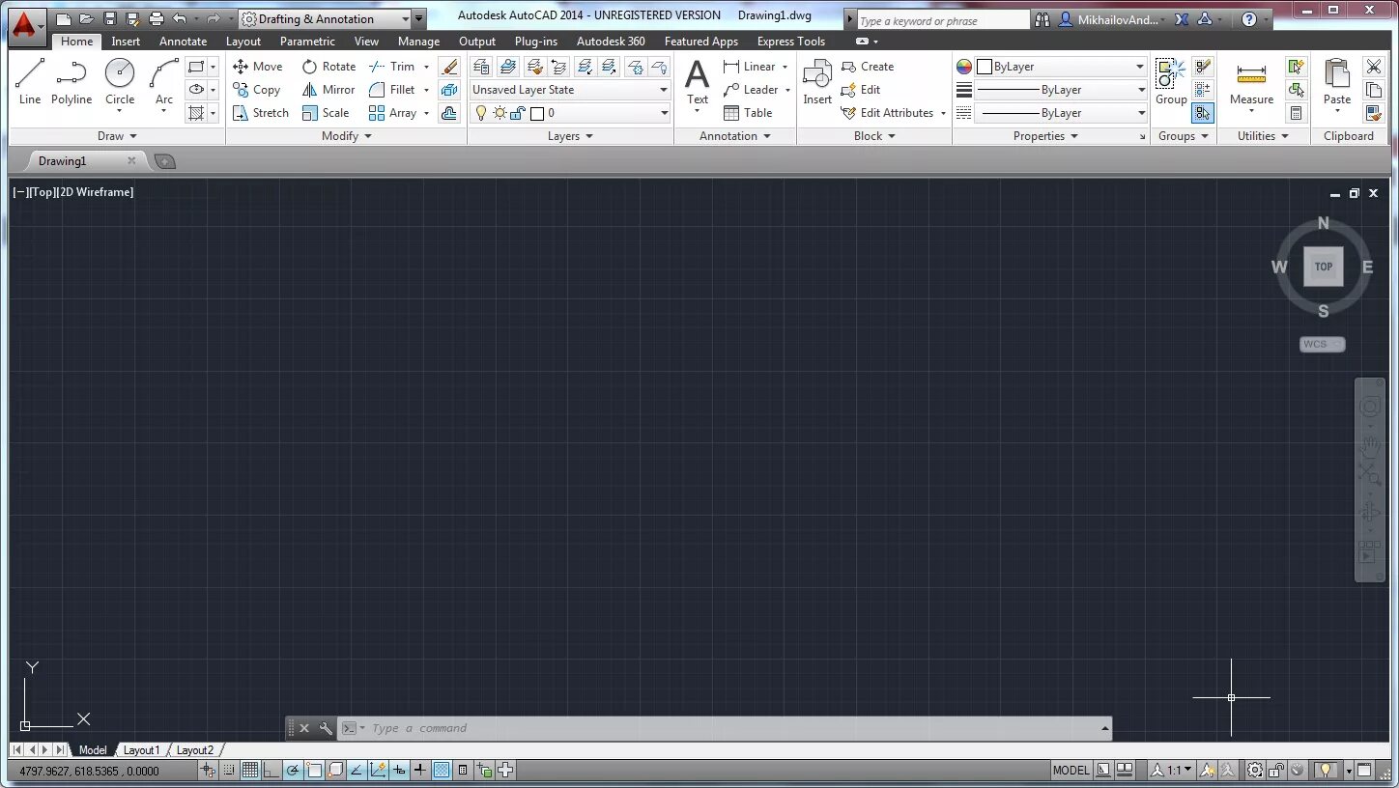Click the Rotate command

(328, 67)
